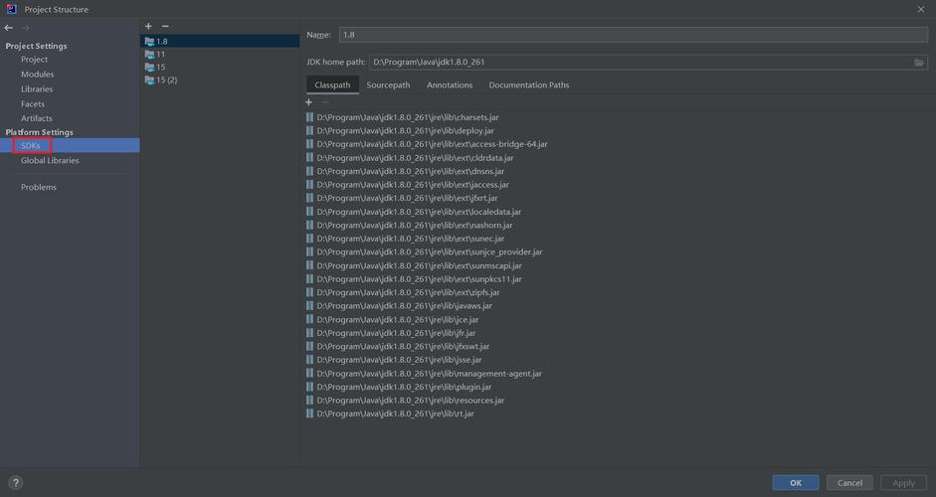936x497 pixels.
Task: Select deploy.jar classpath entry
Action: coord(401,130)
